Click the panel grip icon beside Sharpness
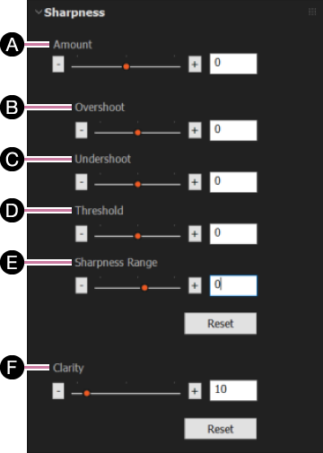323x453 pixels. pyautogui.click(x=312, y=12)
